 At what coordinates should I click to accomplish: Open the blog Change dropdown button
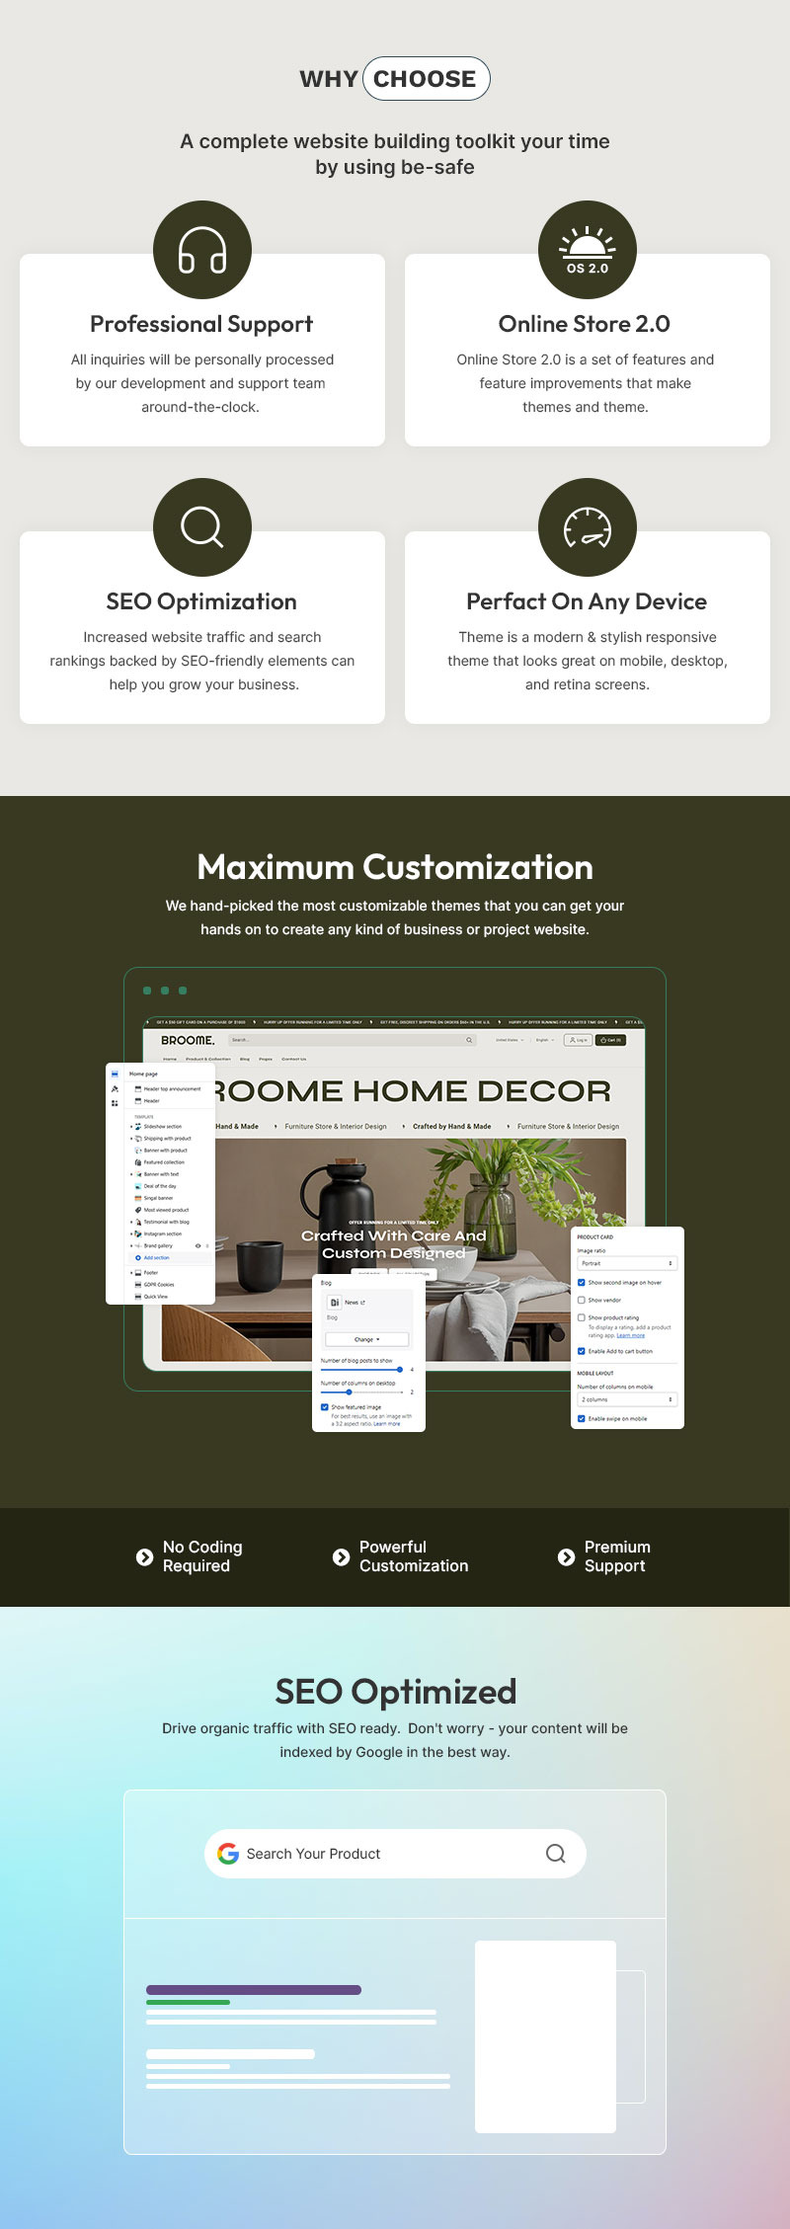click(366, 1339)
